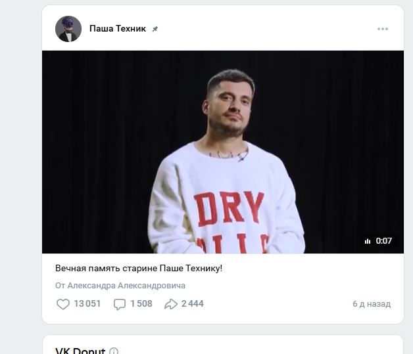Viewport: 413px width, 354px height.
Task: Click the 13 051 likes count
Action: 87,304
